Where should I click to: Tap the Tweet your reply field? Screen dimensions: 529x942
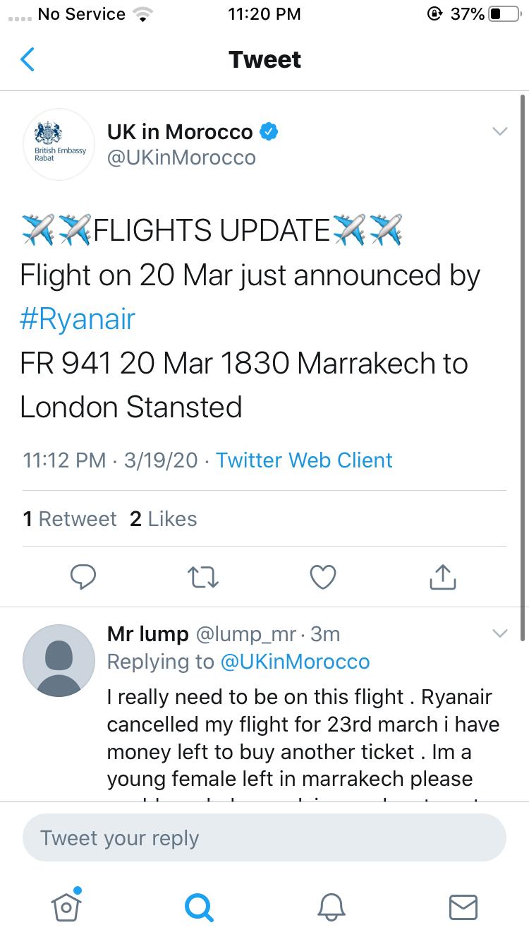pyautogui.click(x=264, y=838)
